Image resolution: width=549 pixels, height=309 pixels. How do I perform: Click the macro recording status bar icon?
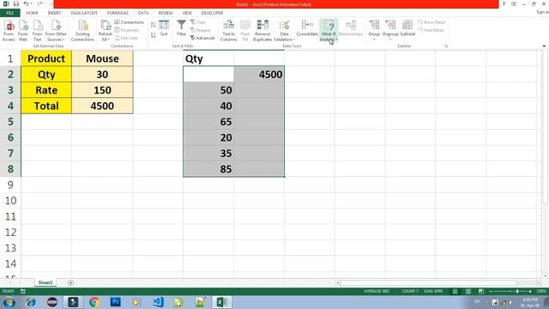pyautogui.click(x=23, y=292)
